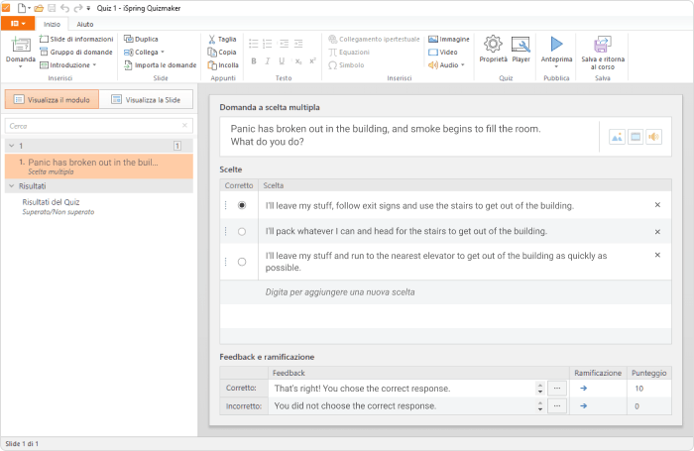Select Risultati del Quiz slide

[99, 206]
